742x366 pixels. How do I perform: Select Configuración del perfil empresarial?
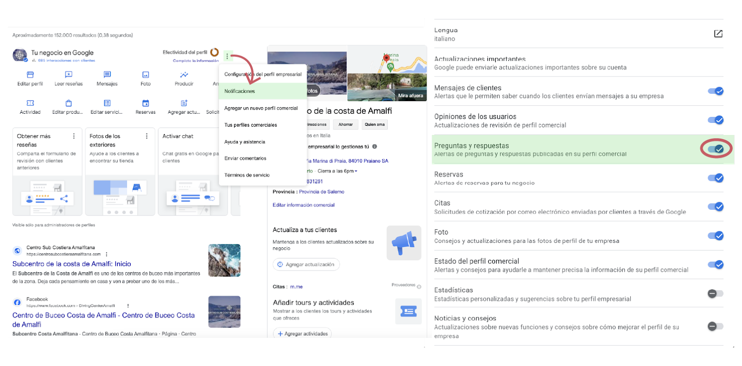[x=263, y=74]
